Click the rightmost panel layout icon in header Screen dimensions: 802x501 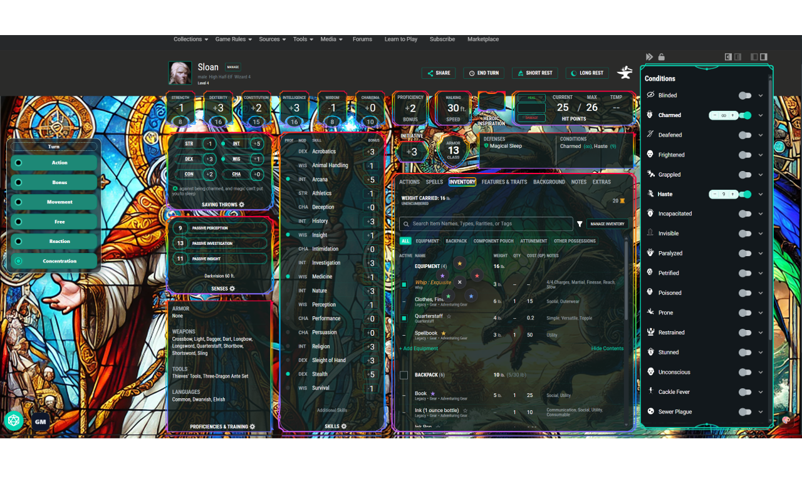[x=763, y=57]
